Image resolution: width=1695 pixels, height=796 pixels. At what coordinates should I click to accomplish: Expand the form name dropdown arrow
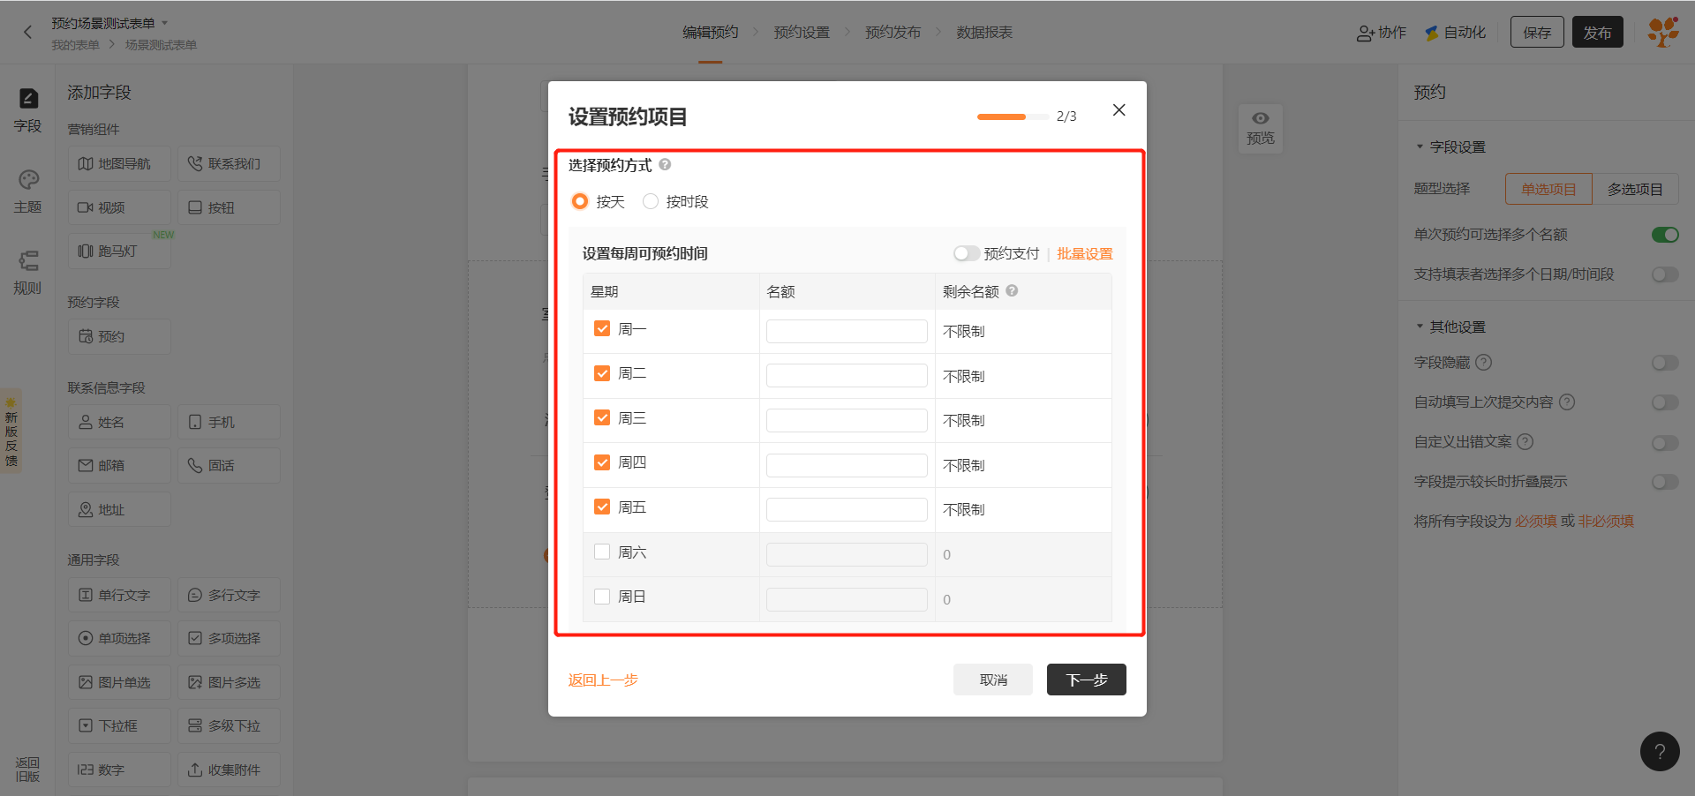164,23
